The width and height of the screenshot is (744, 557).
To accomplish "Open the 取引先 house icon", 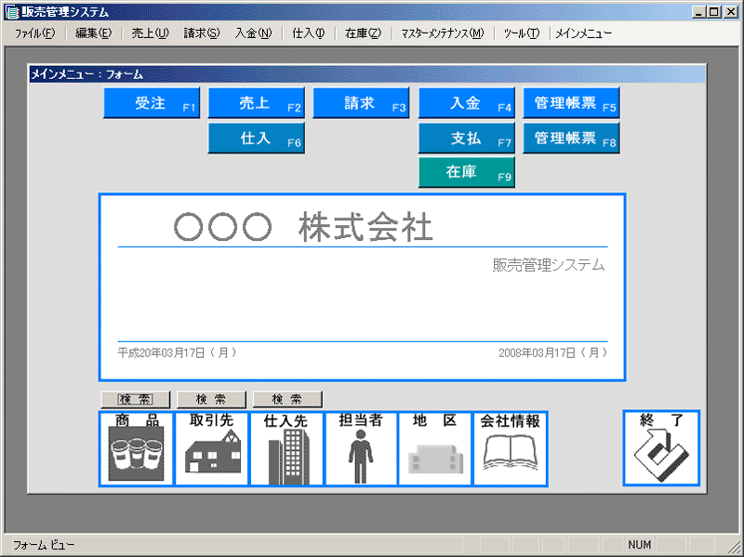I will (x=211, y=448).
